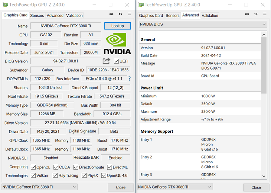271x193 pixels.
Task: Click Resizable BAR field showing Enabled
Action: point(115,158)
